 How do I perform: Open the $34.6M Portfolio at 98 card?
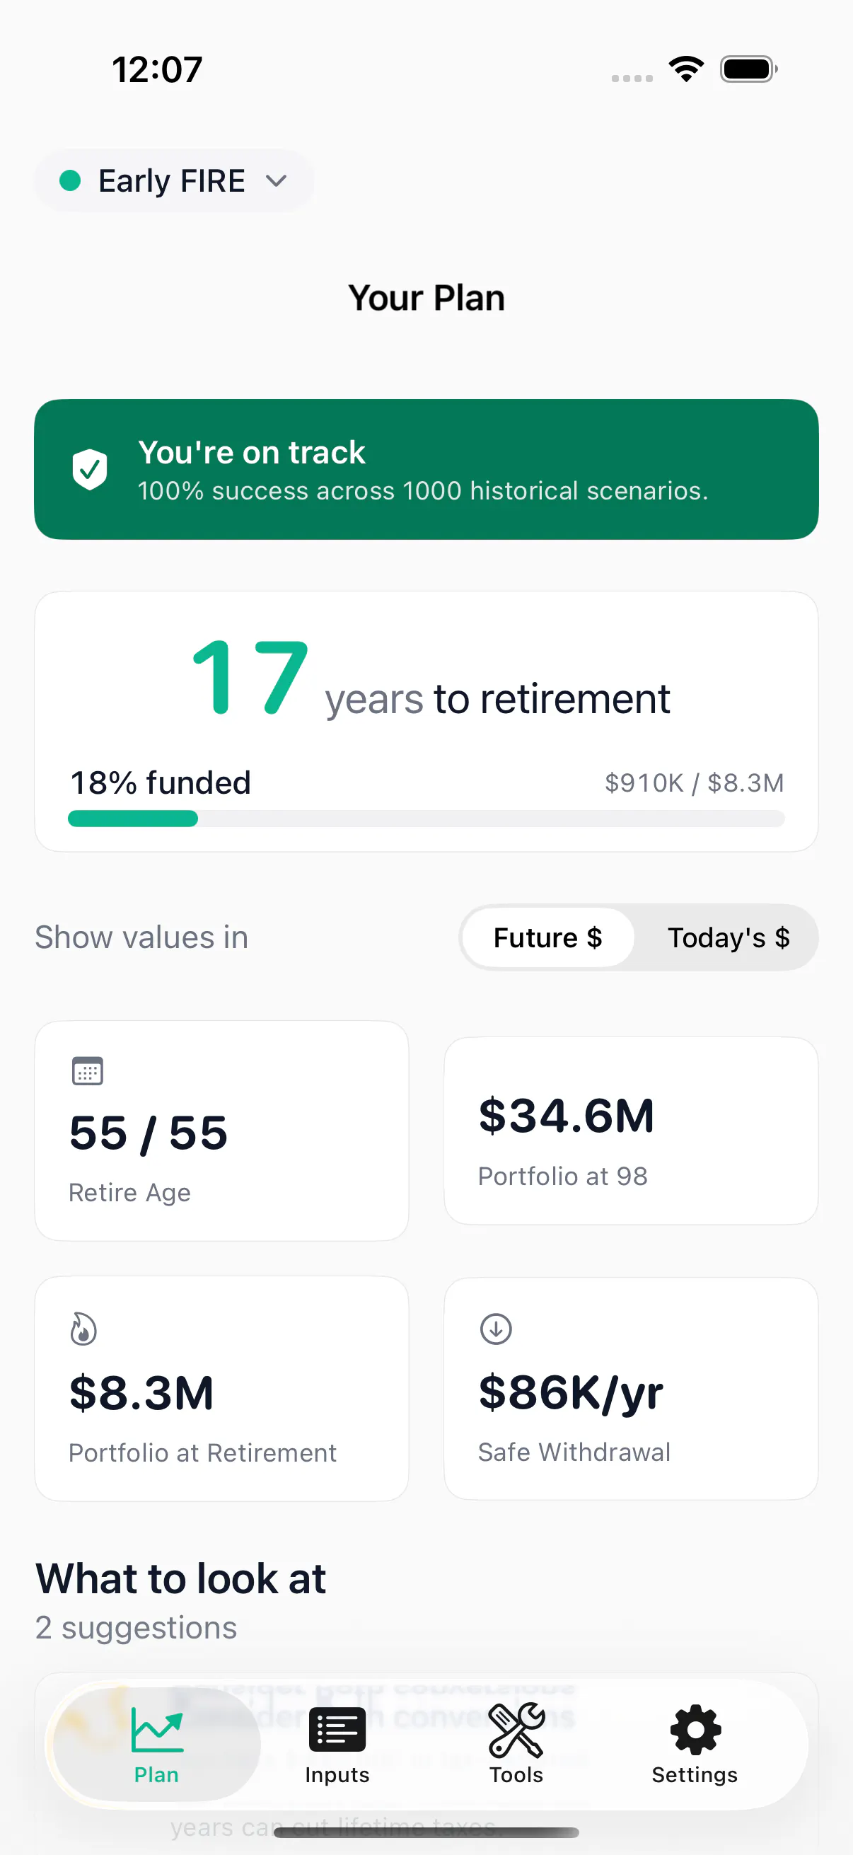[x=631, y=1131]
